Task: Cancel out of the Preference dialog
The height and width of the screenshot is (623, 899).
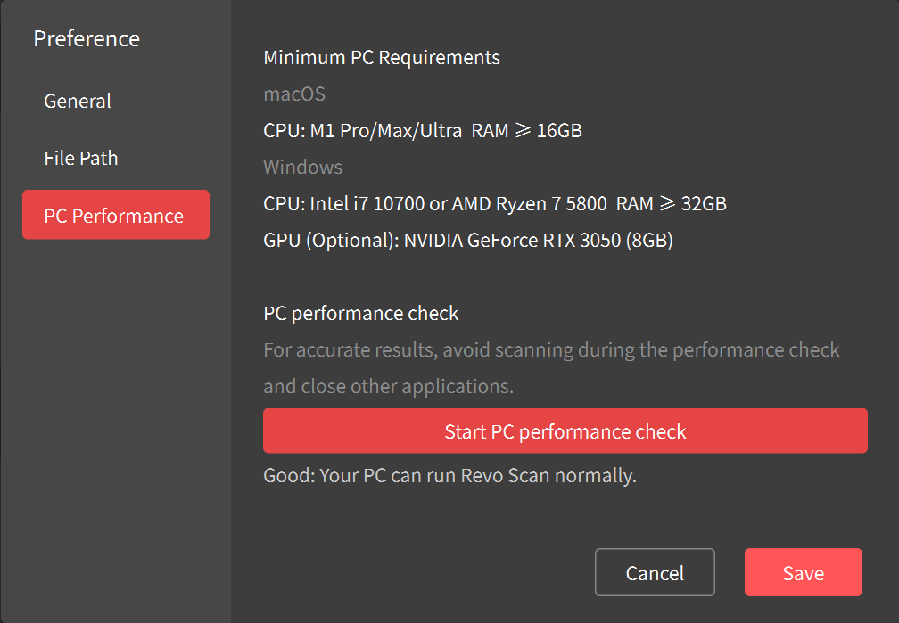Action: coord(655,572)
